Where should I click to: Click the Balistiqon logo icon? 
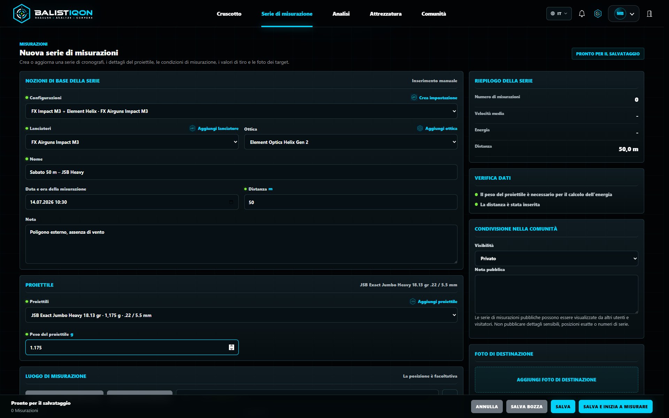pos(22,14)
